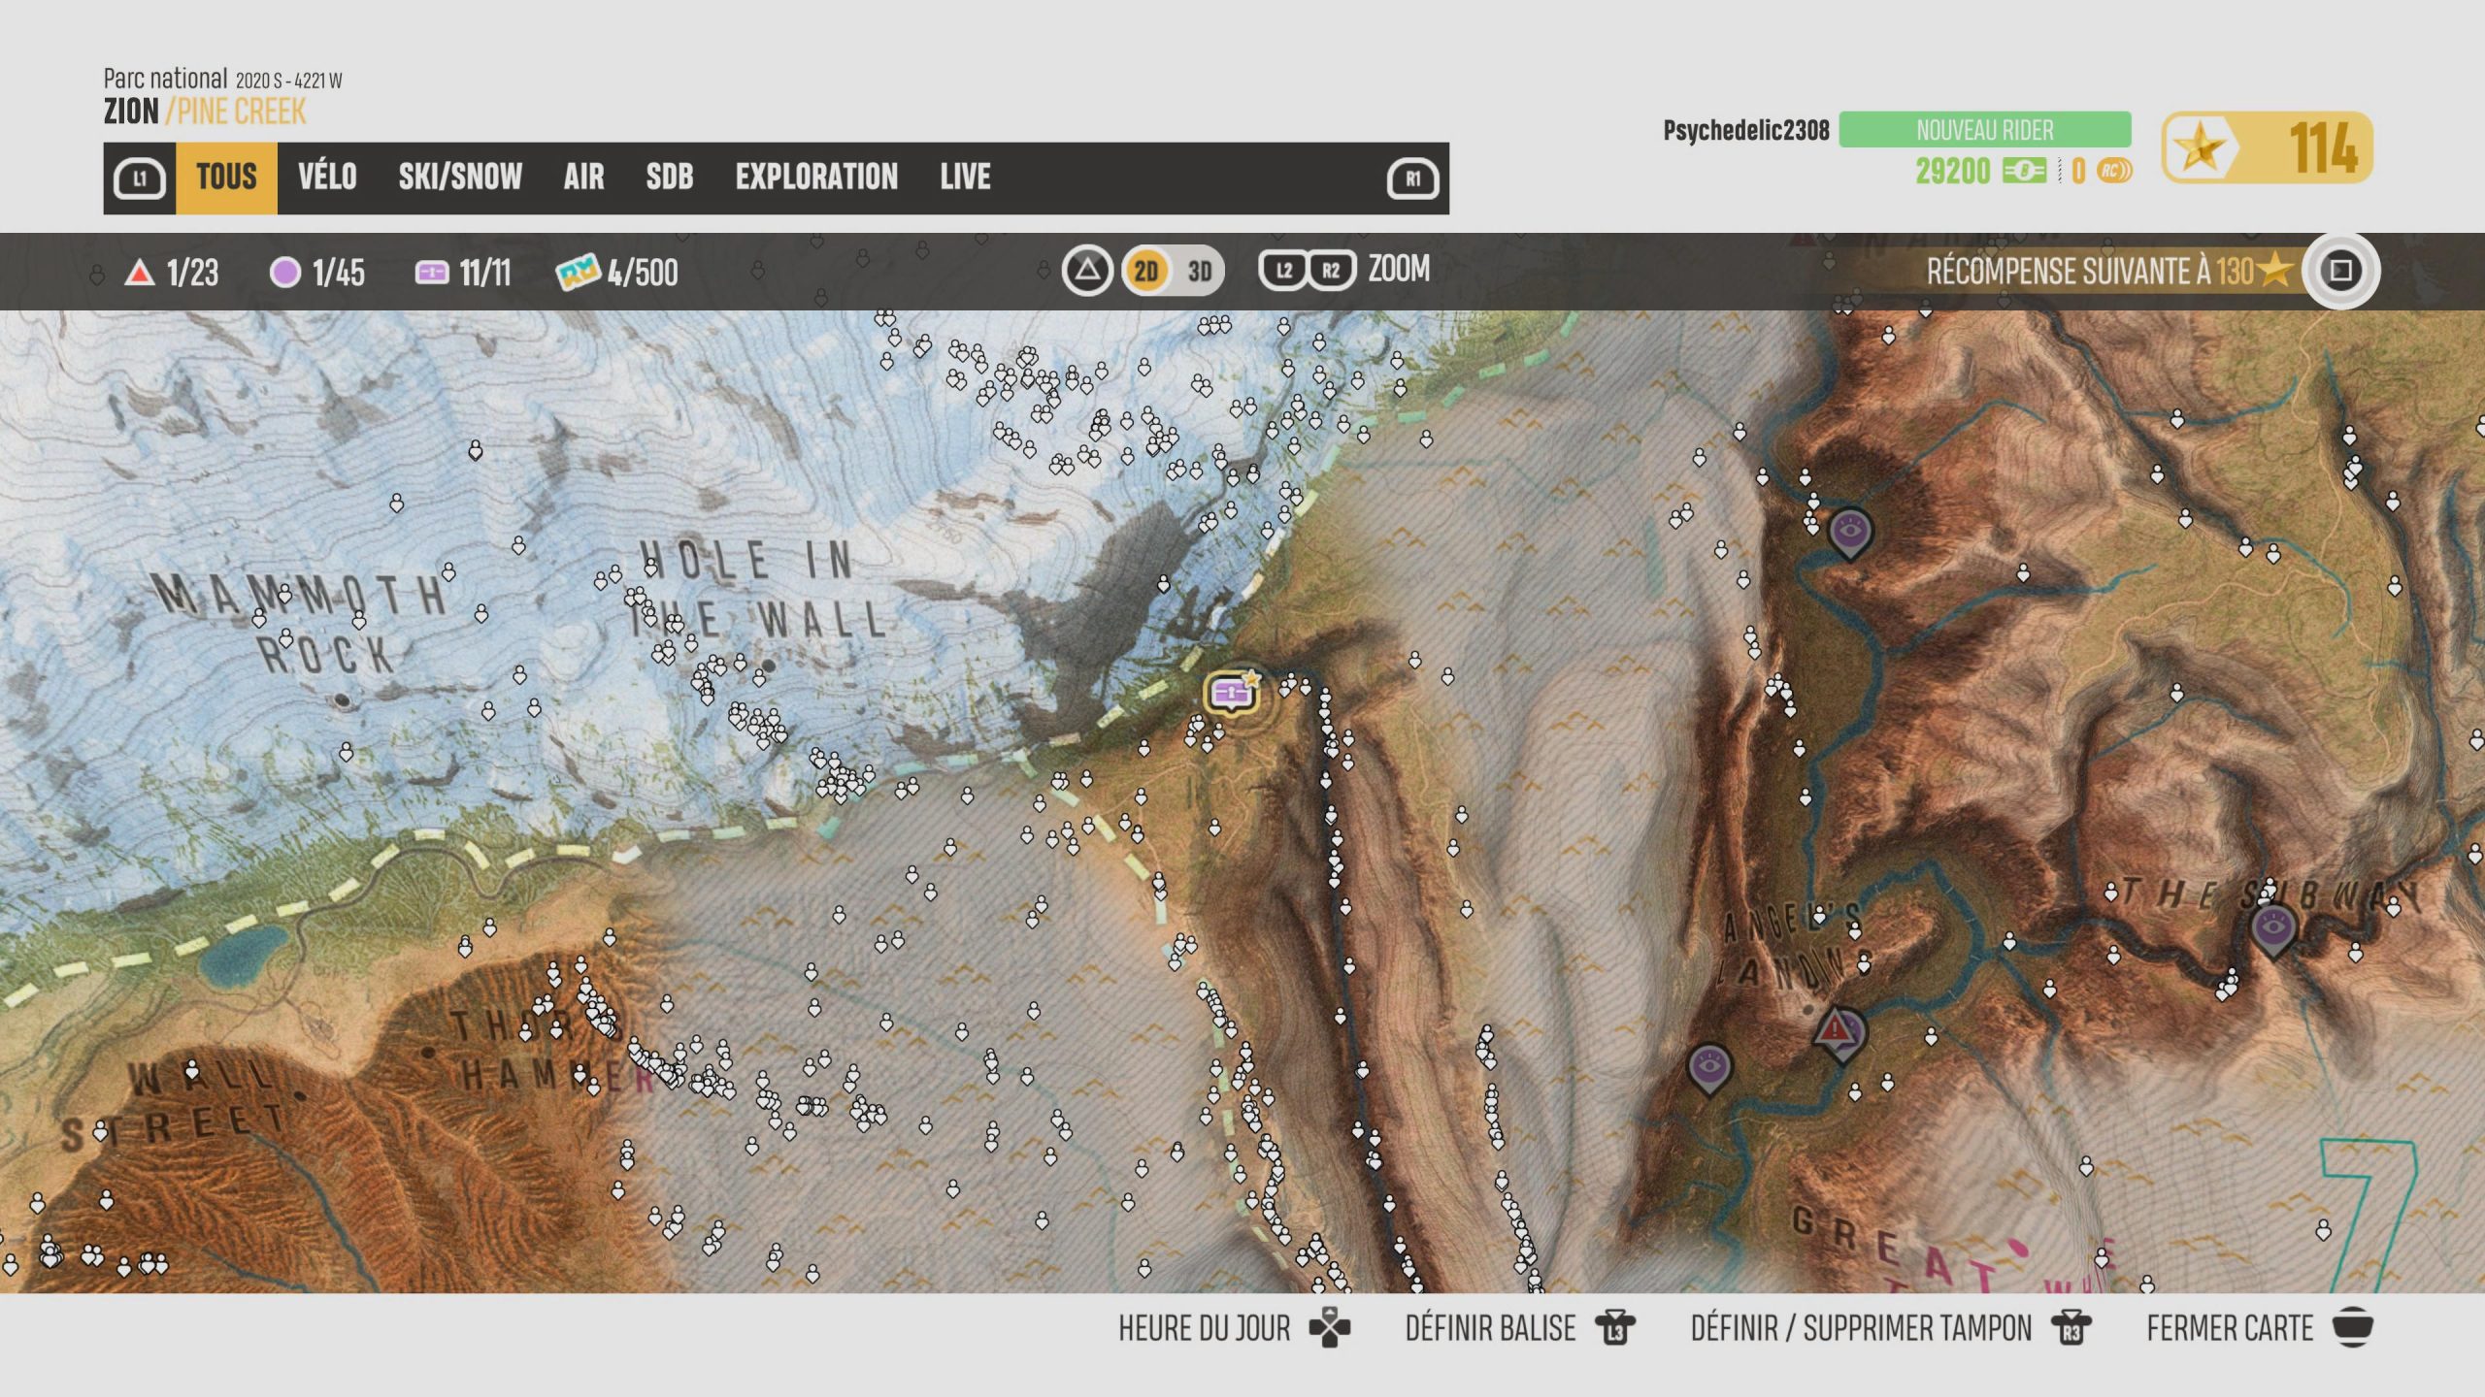Image resolution: width=2485 pixels, height=1397 pixels.
Task: Select the red triangle challenge marker at Angel's Landing
Action: coord(1836,1028)
